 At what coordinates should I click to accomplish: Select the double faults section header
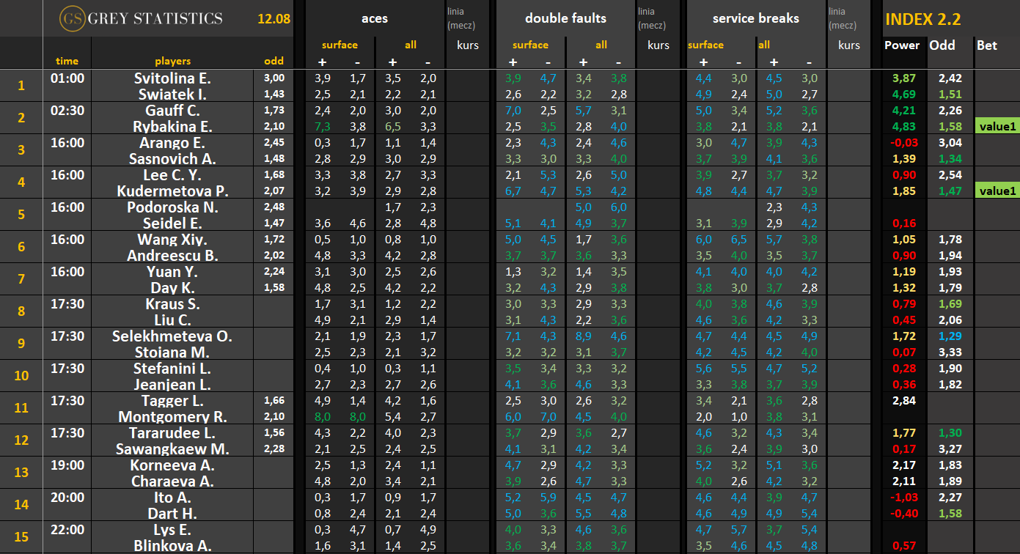[x=565, y=18]
